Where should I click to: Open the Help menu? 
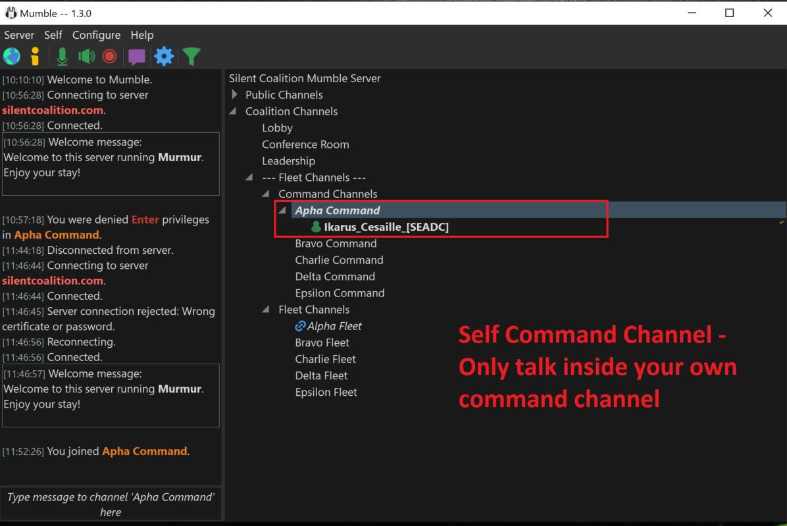(142, 35)
